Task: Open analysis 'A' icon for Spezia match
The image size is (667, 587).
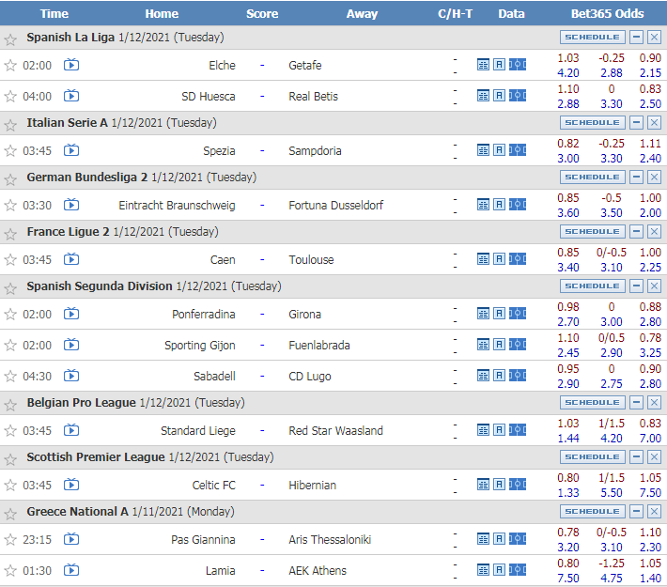Action: [499, 149]
